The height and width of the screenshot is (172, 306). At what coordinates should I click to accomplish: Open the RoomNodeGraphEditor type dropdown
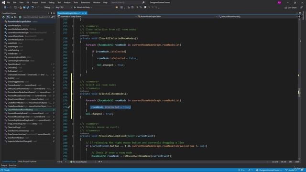[x=177, y=17]
